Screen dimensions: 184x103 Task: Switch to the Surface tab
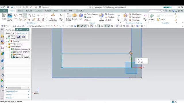pyautogui.click(x=29, y=11)
